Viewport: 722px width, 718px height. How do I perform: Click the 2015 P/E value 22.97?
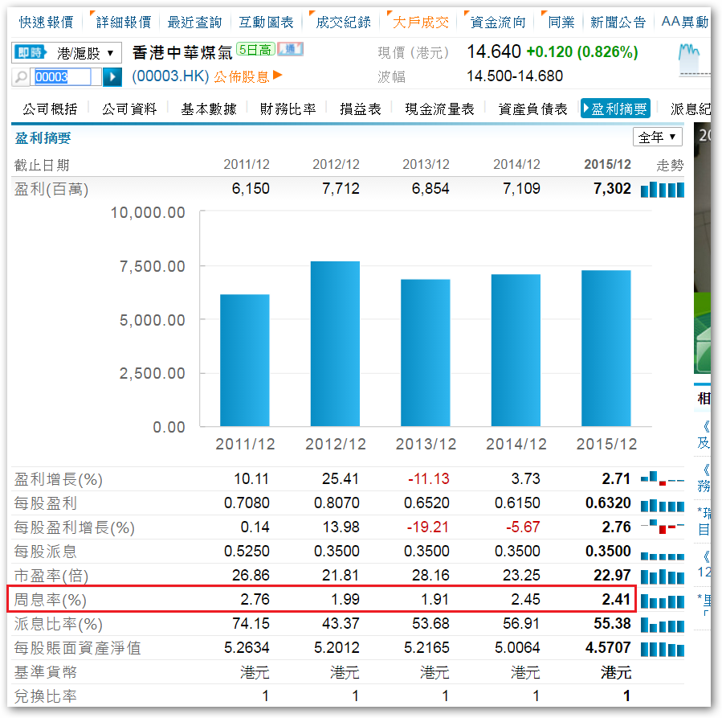[x=612, y=575]
